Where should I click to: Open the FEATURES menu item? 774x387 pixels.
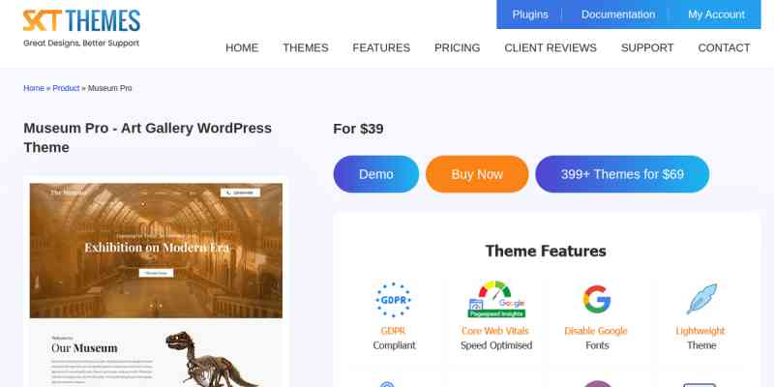[x=381, y=47]
